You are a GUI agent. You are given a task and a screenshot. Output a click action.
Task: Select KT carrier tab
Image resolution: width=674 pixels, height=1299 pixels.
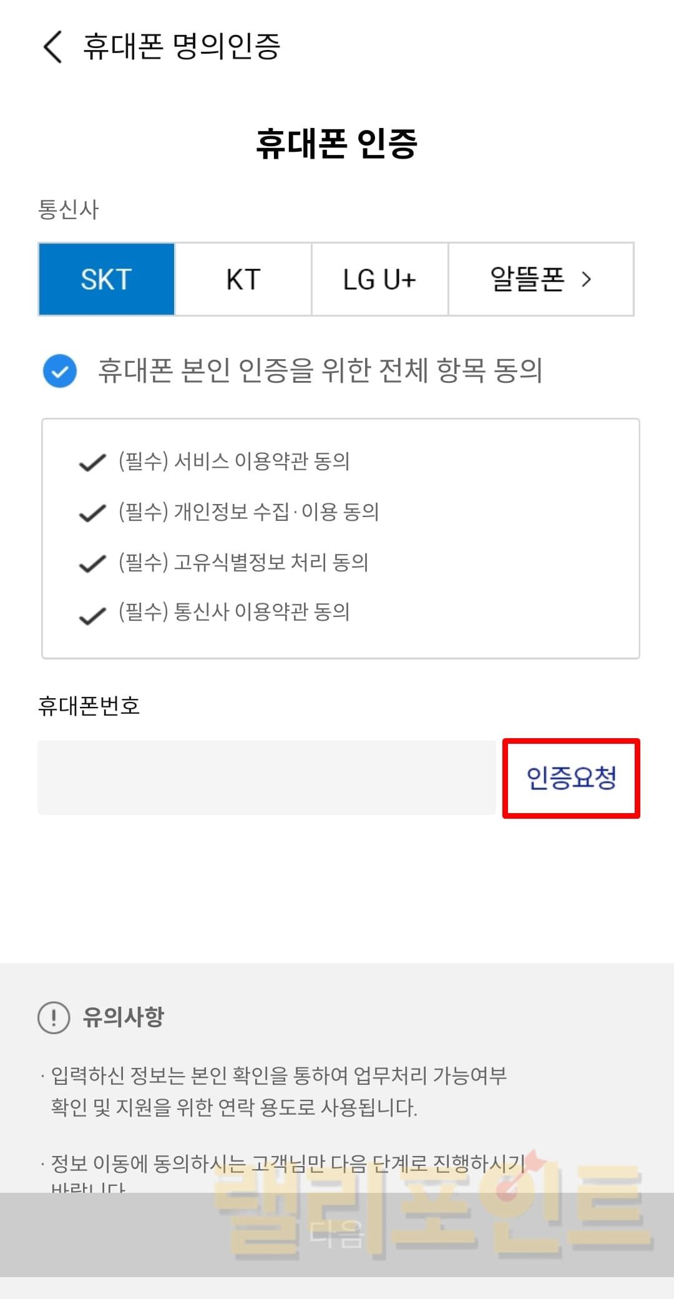click(243, 279)
